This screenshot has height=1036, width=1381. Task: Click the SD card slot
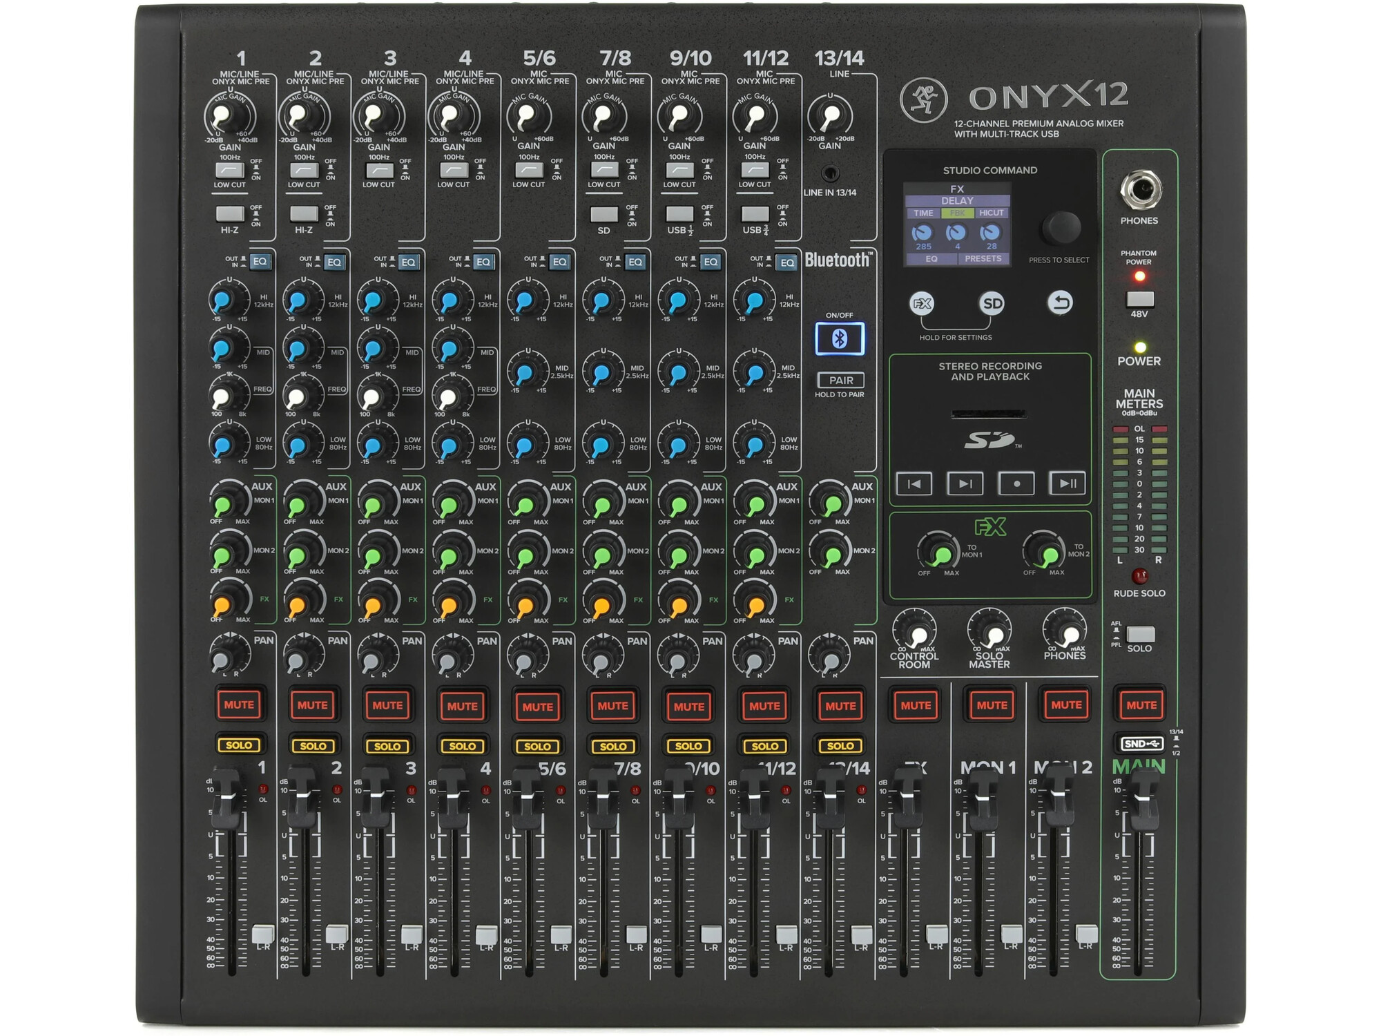point(989,414)
